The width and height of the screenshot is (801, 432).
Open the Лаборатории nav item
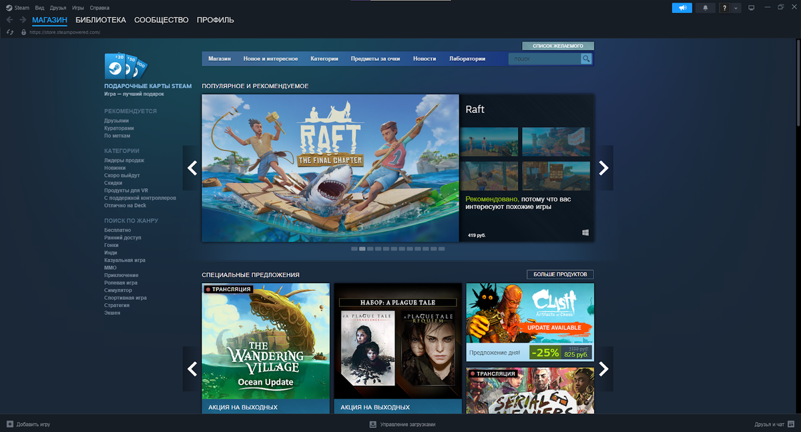467,59
